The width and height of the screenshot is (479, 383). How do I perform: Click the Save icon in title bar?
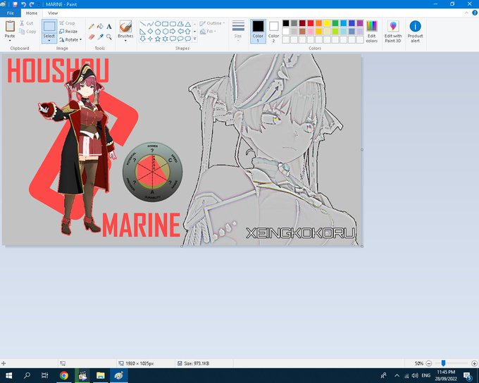pyautogui.click(x=15, y=4)
